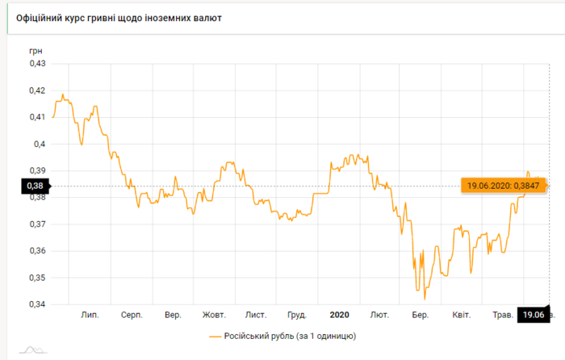Click the 0,34 value on the y-axis

pyautogui.click(x=37, y=304)
